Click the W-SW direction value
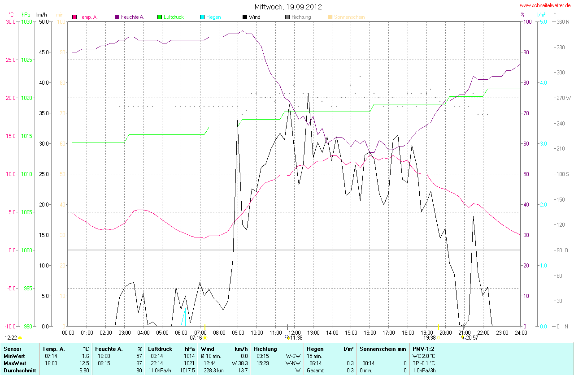This screenshot has height=375, width=574. pyautogui.click(x=292, y=356)
